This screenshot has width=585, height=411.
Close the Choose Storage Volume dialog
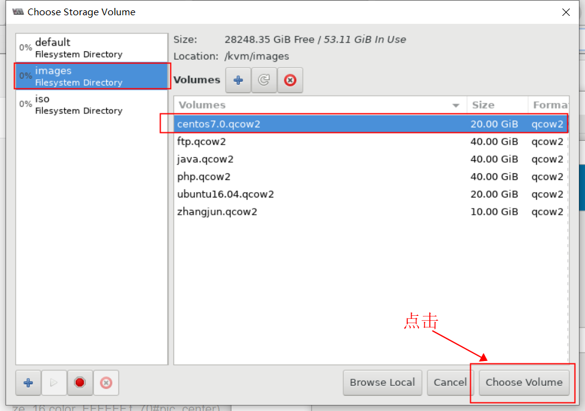coord(565,12)
